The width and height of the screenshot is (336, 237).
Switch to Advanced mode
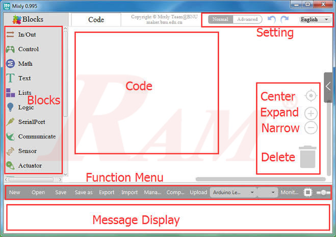point(247,19)
